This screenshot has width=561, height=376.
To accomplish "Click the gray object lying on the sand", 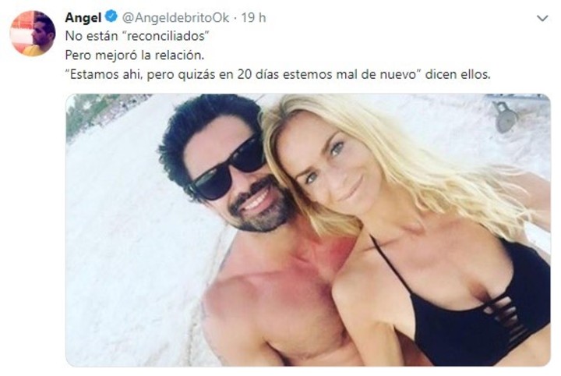I will coord(505,116).
